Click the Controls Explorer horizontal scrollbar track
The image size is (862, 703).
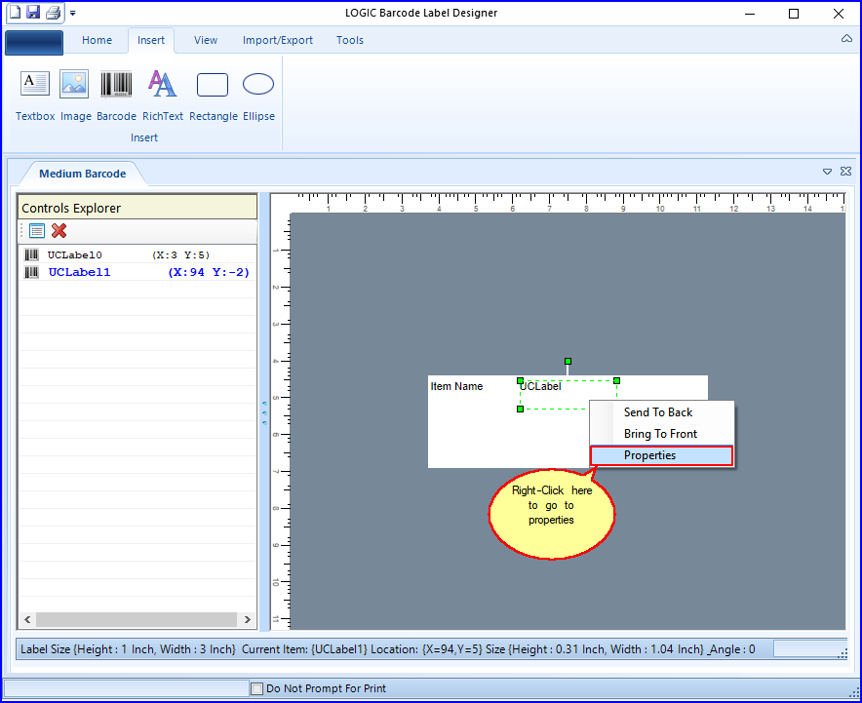[x=137, y=619]
